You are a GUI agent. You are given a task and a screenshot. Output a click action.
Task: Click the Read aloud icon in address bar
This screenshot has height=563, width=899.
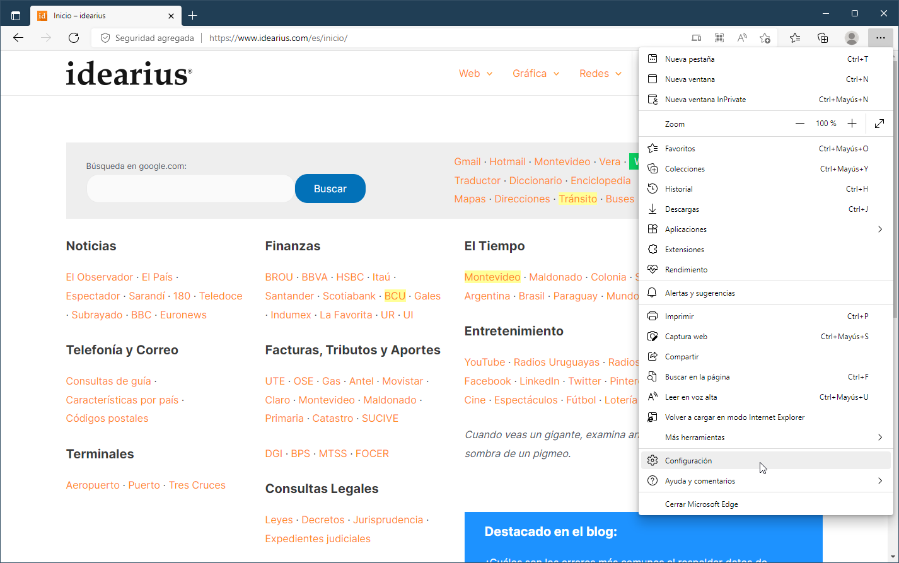(742, 38)
